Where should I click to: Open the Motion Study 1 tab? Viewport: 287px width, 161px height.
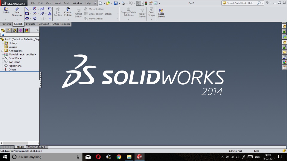point(36,147)
